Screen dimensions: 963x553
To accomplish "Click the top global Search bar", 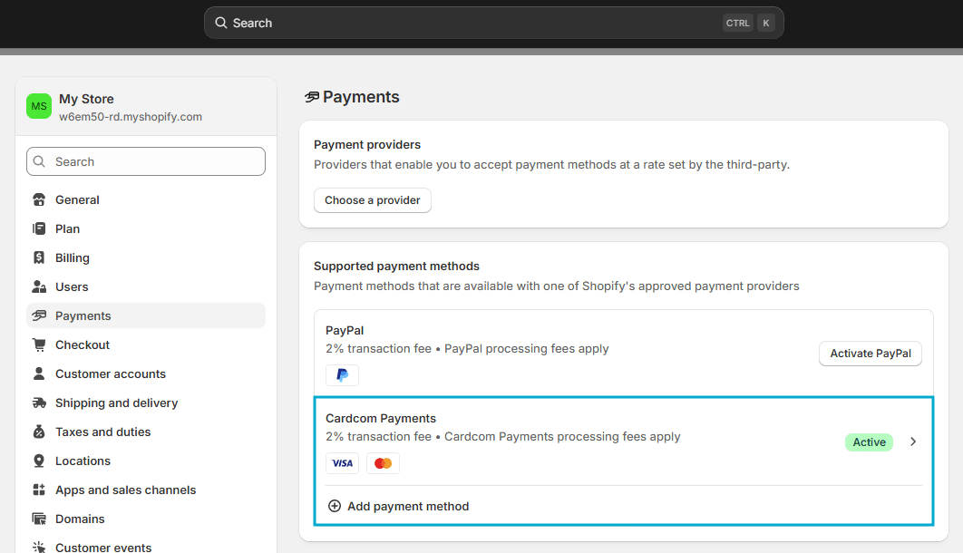I will (x=472, y=23).
